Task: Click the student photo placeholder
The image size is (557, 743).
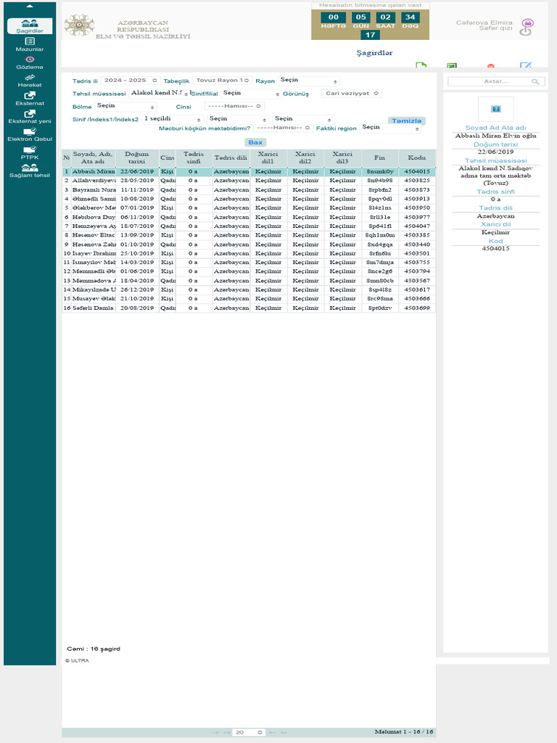Action: pos(495,109)
